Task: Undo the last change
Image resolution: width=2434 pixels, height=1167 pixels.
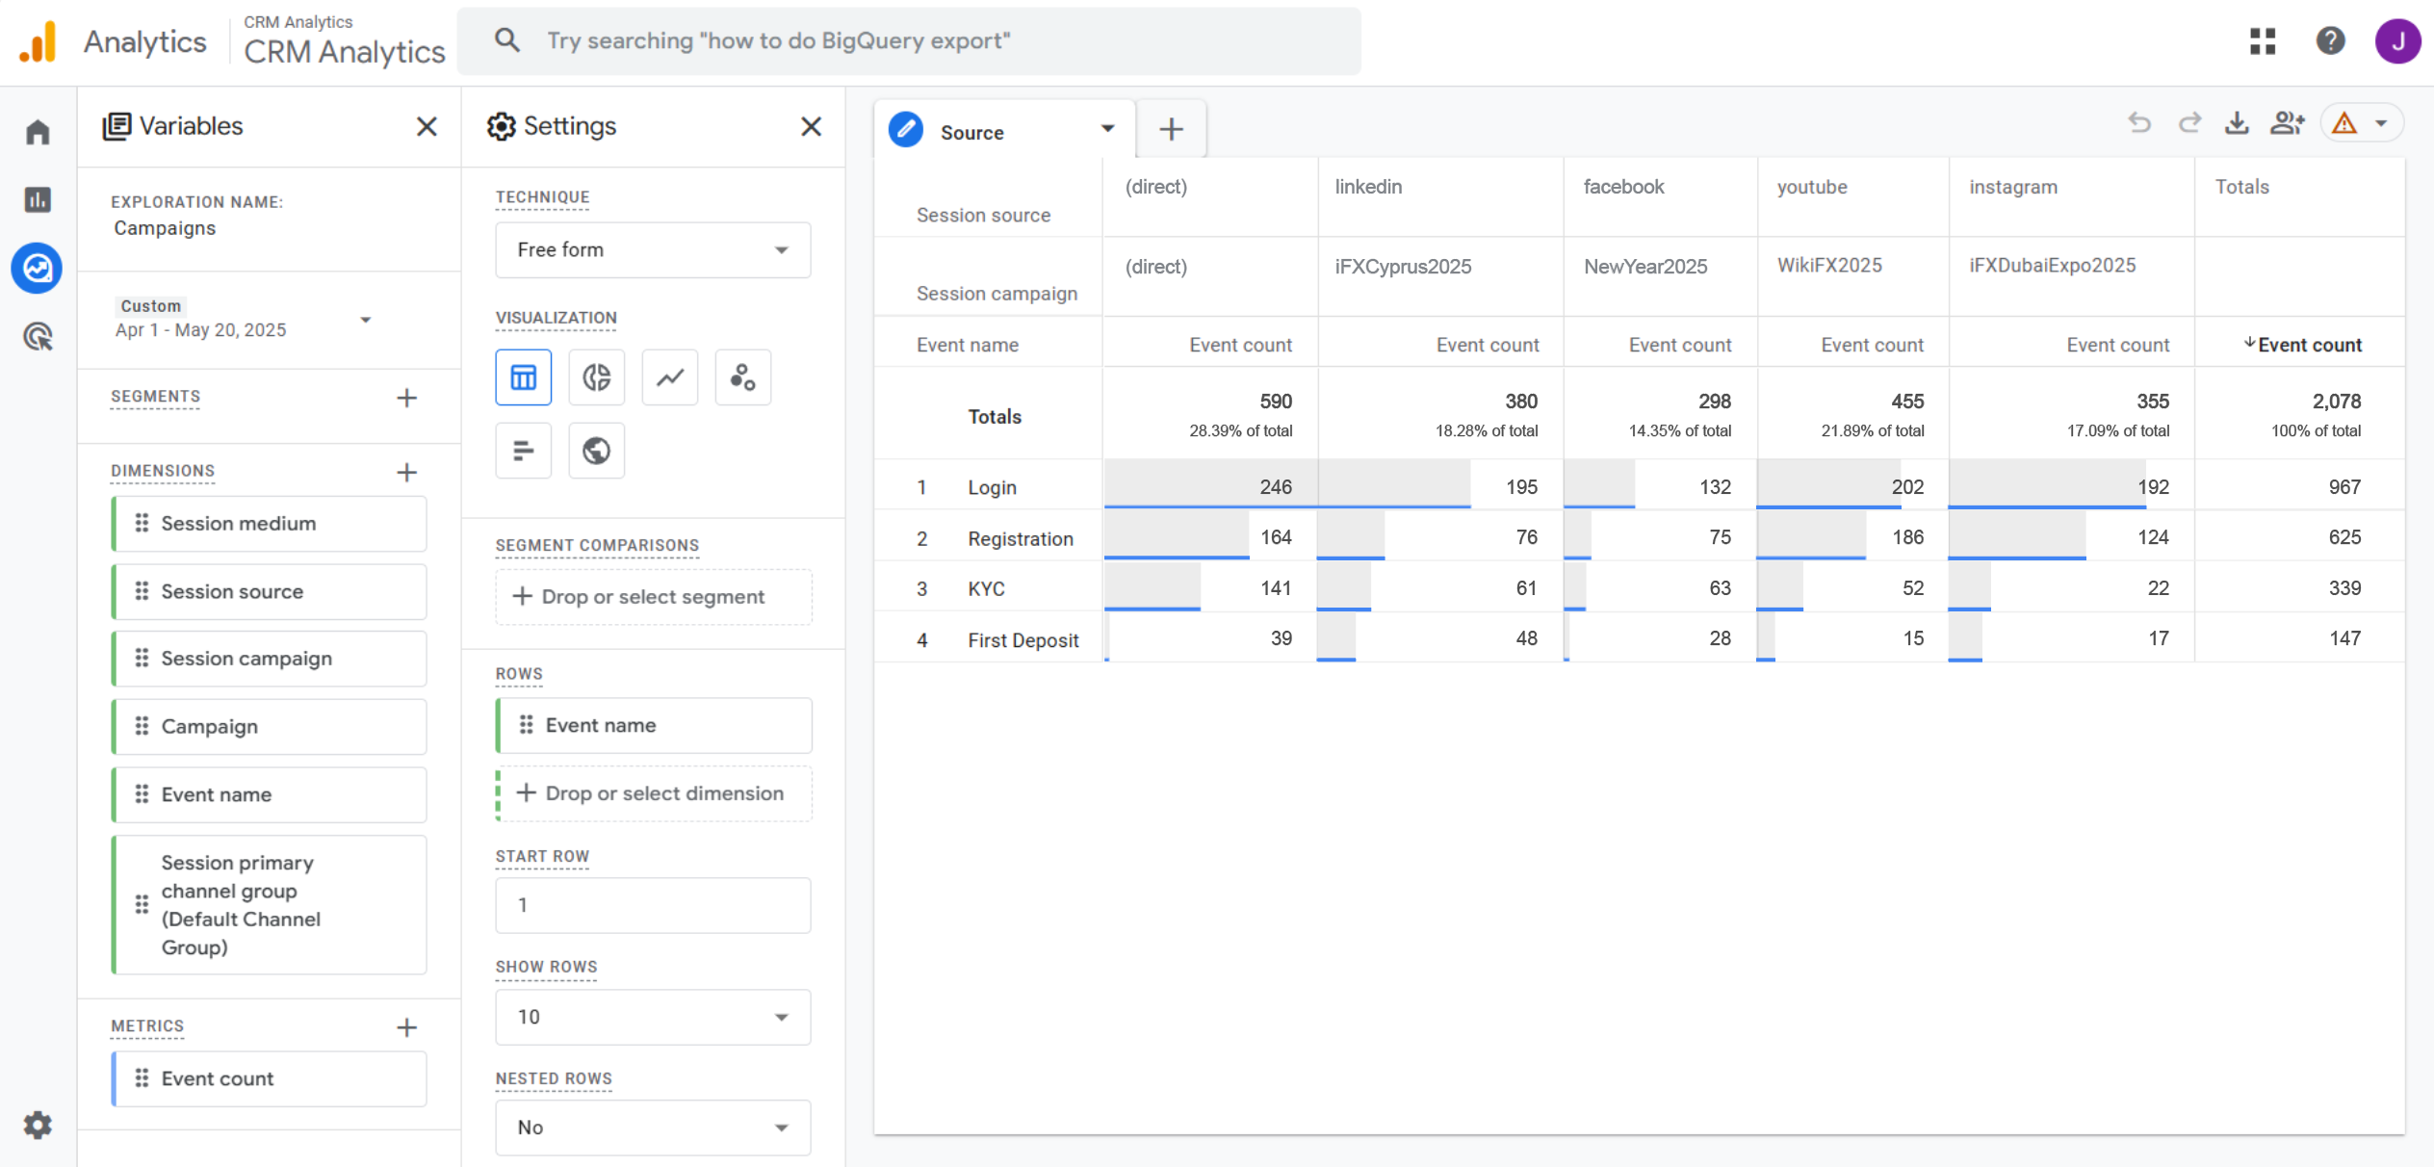Action: 2139,123
